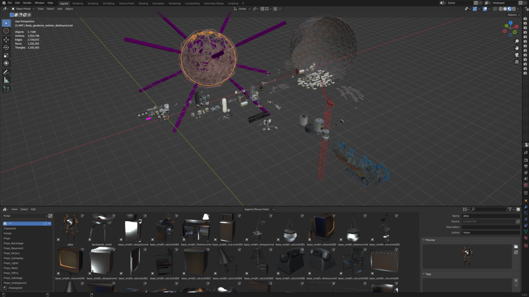Click the asset Name field containing atlas
The height and width of the screenshot is (297, 529).
[x=491, y=216]
